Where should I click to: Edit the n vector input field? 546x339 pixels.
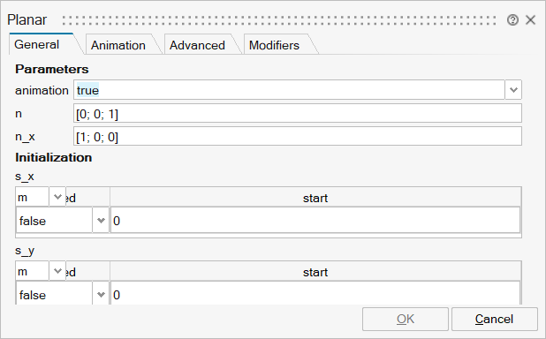click(x=298, y=114)
